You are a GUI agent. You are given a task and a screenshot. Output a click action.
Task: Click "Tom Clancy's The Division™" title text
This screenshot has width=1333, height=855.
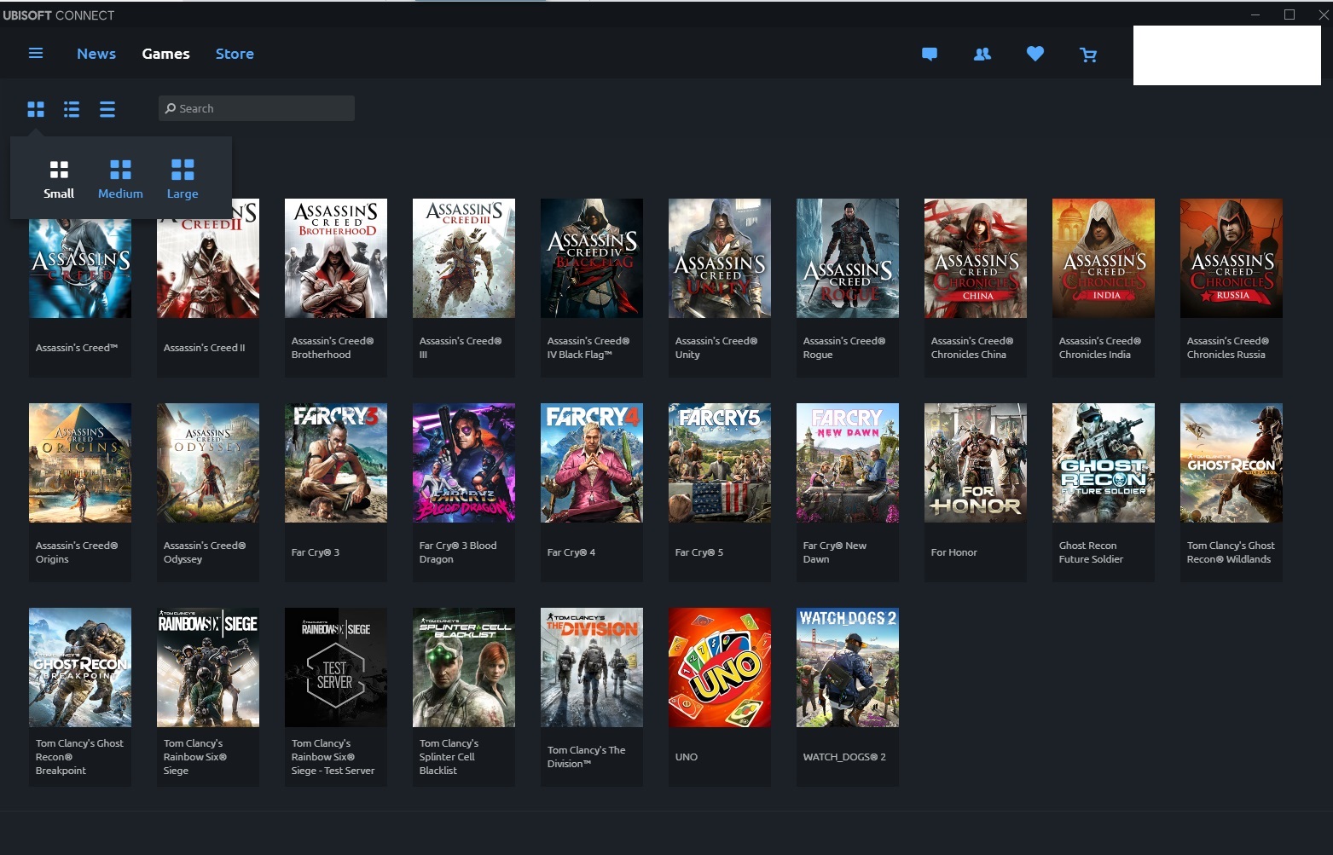pyautogui.click(x=587, y=757)
